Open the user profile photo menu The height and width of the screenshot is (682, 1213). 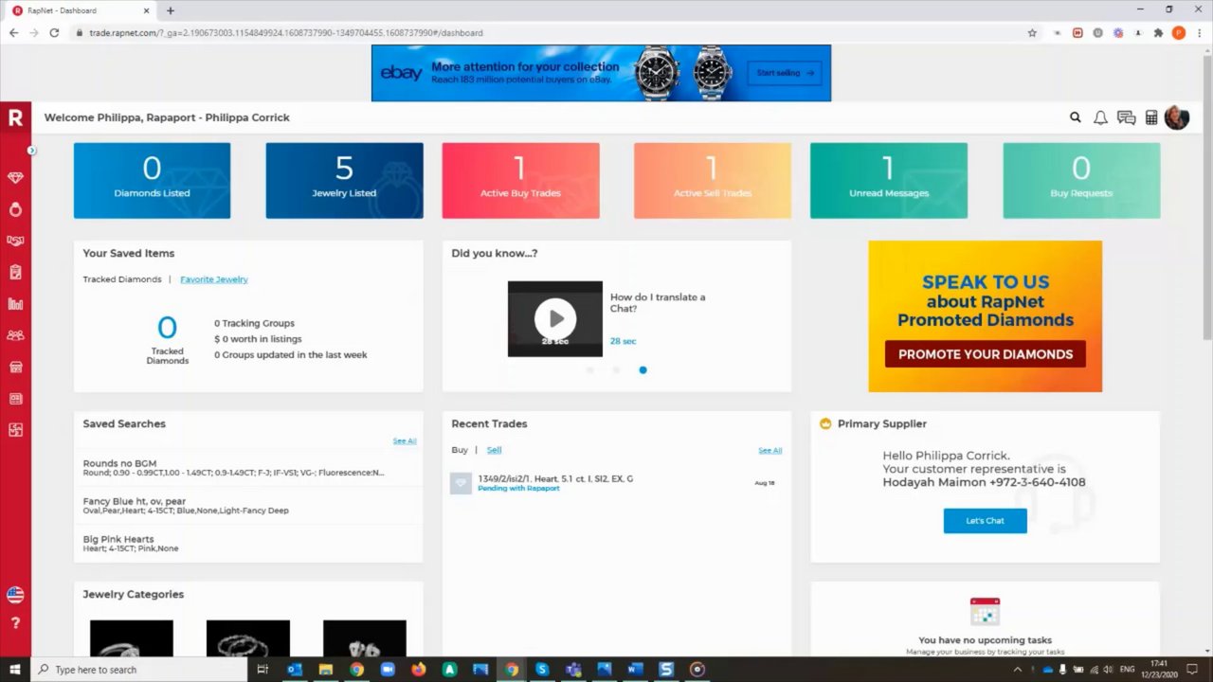point(1177,117)
